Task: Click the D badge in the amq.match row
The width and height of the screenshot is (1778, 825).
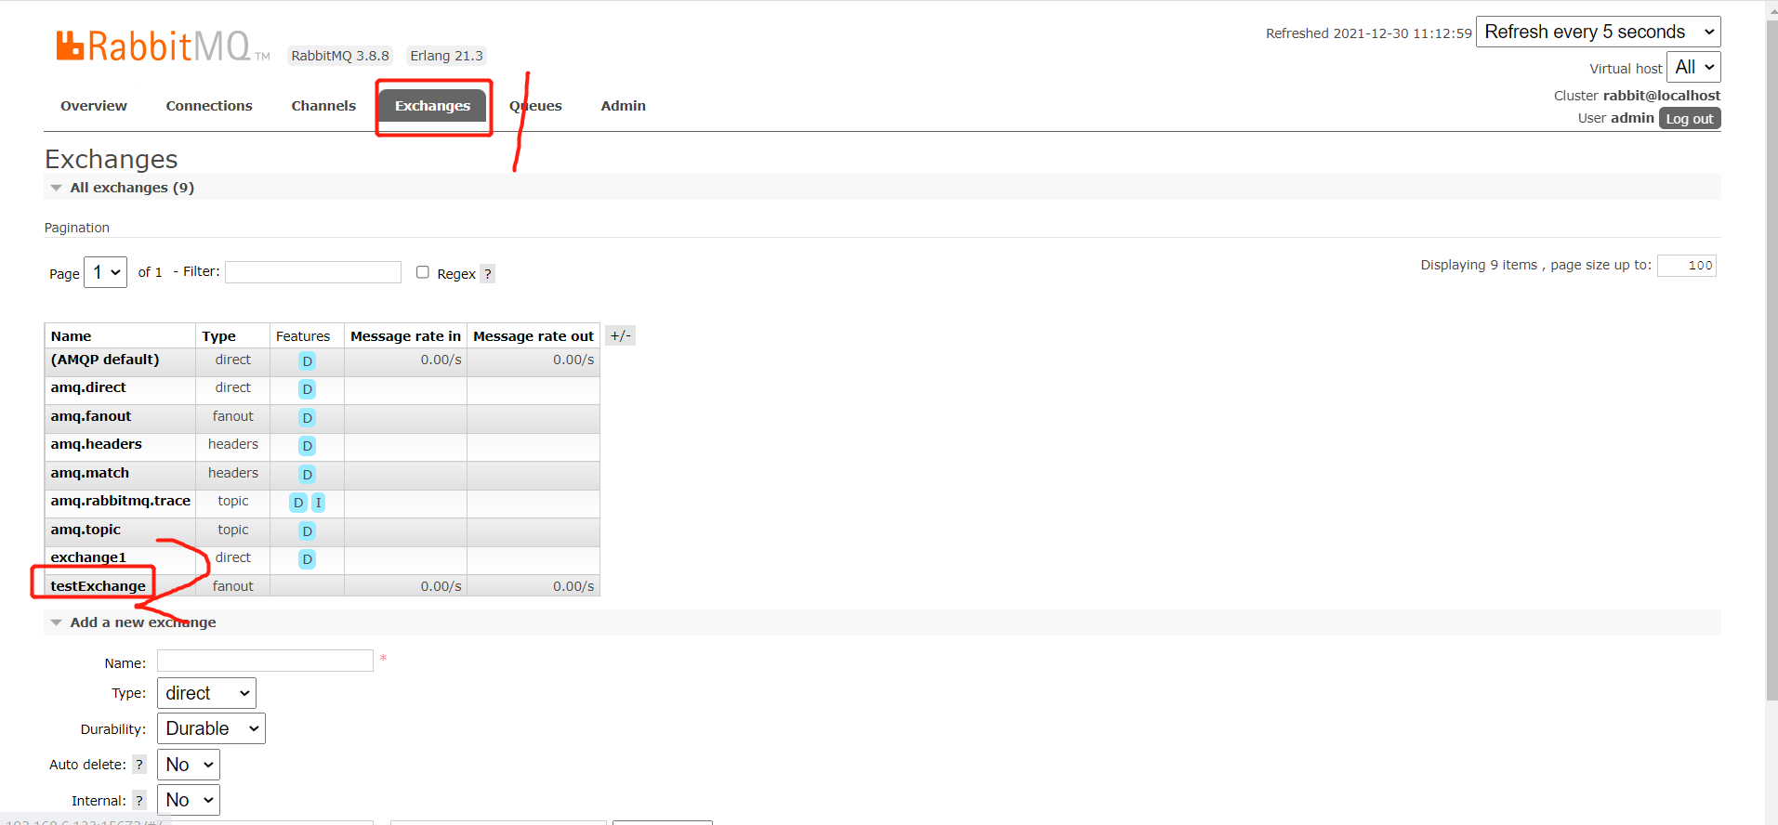Action: pos(308,475)
